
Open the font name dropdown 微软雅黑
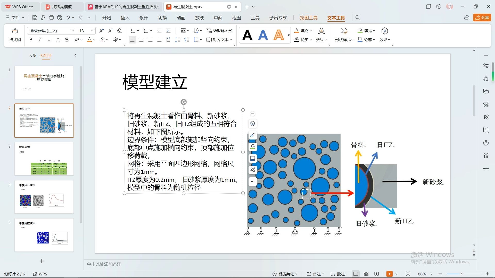(73, 31)
